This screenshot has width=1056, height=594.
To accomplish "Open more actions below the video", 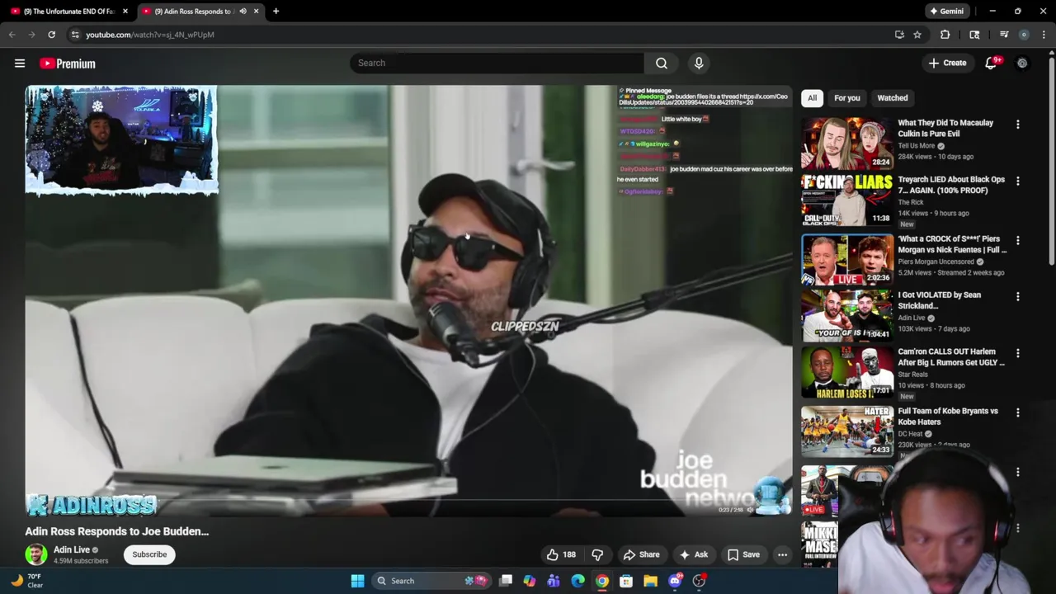I will tap(782, 555).
